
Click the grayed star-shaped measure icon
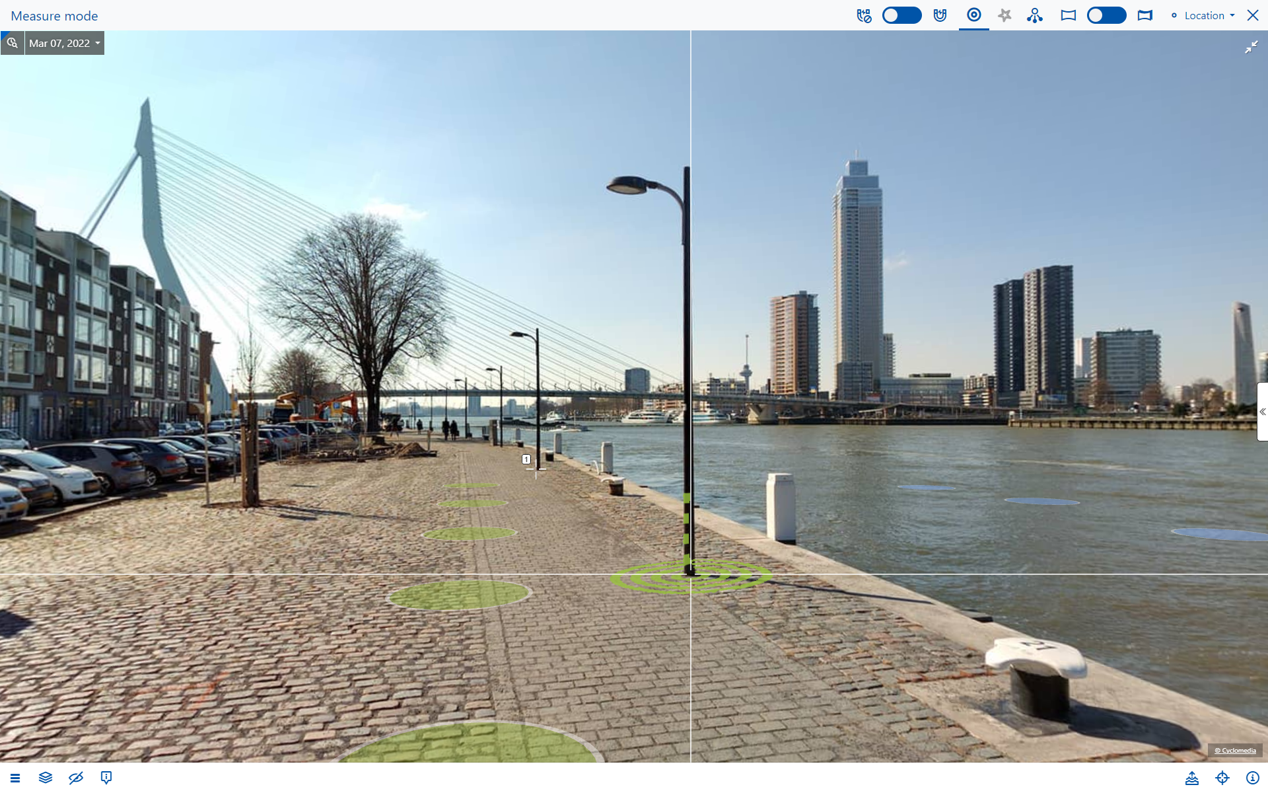pyautogui.click(x=1004, y=15)
